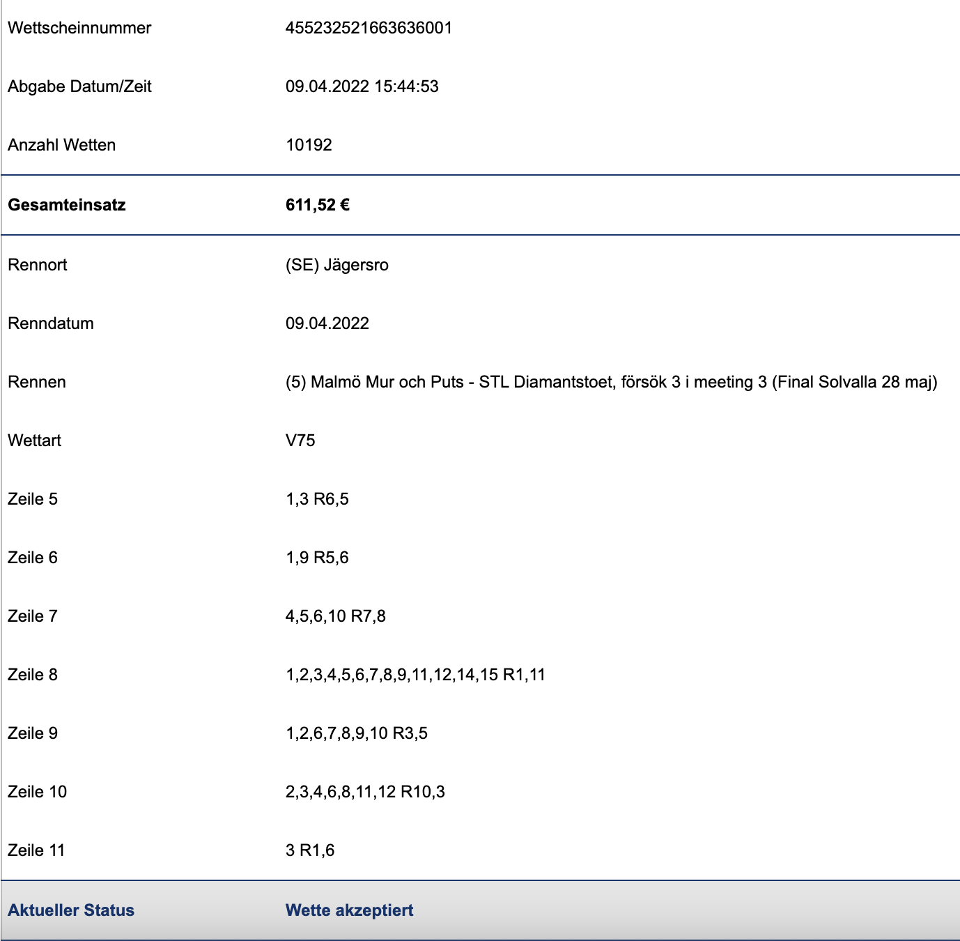Select the race date 09.04.2022
Viewport: 960px width, 941px height.
coord(327,323)
